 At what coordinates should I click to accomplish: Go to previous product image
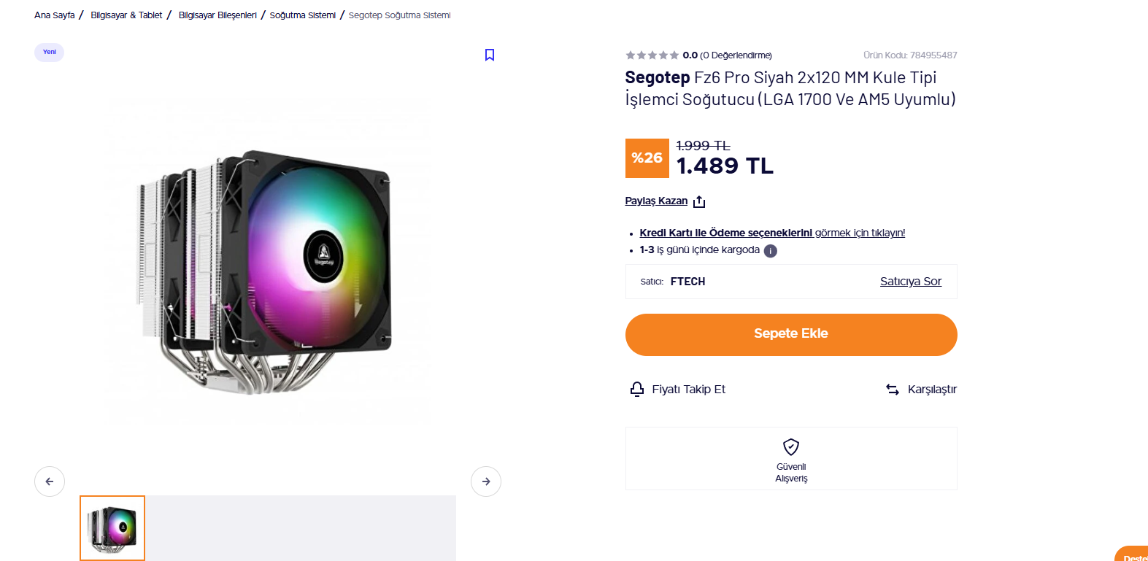click(50, 481)
